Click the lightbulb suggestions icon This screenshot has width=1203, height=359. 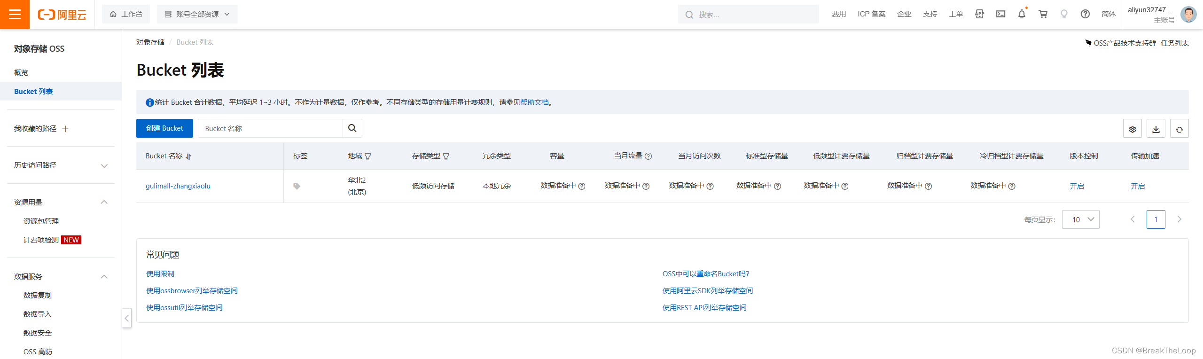(x=1064, y=14)
